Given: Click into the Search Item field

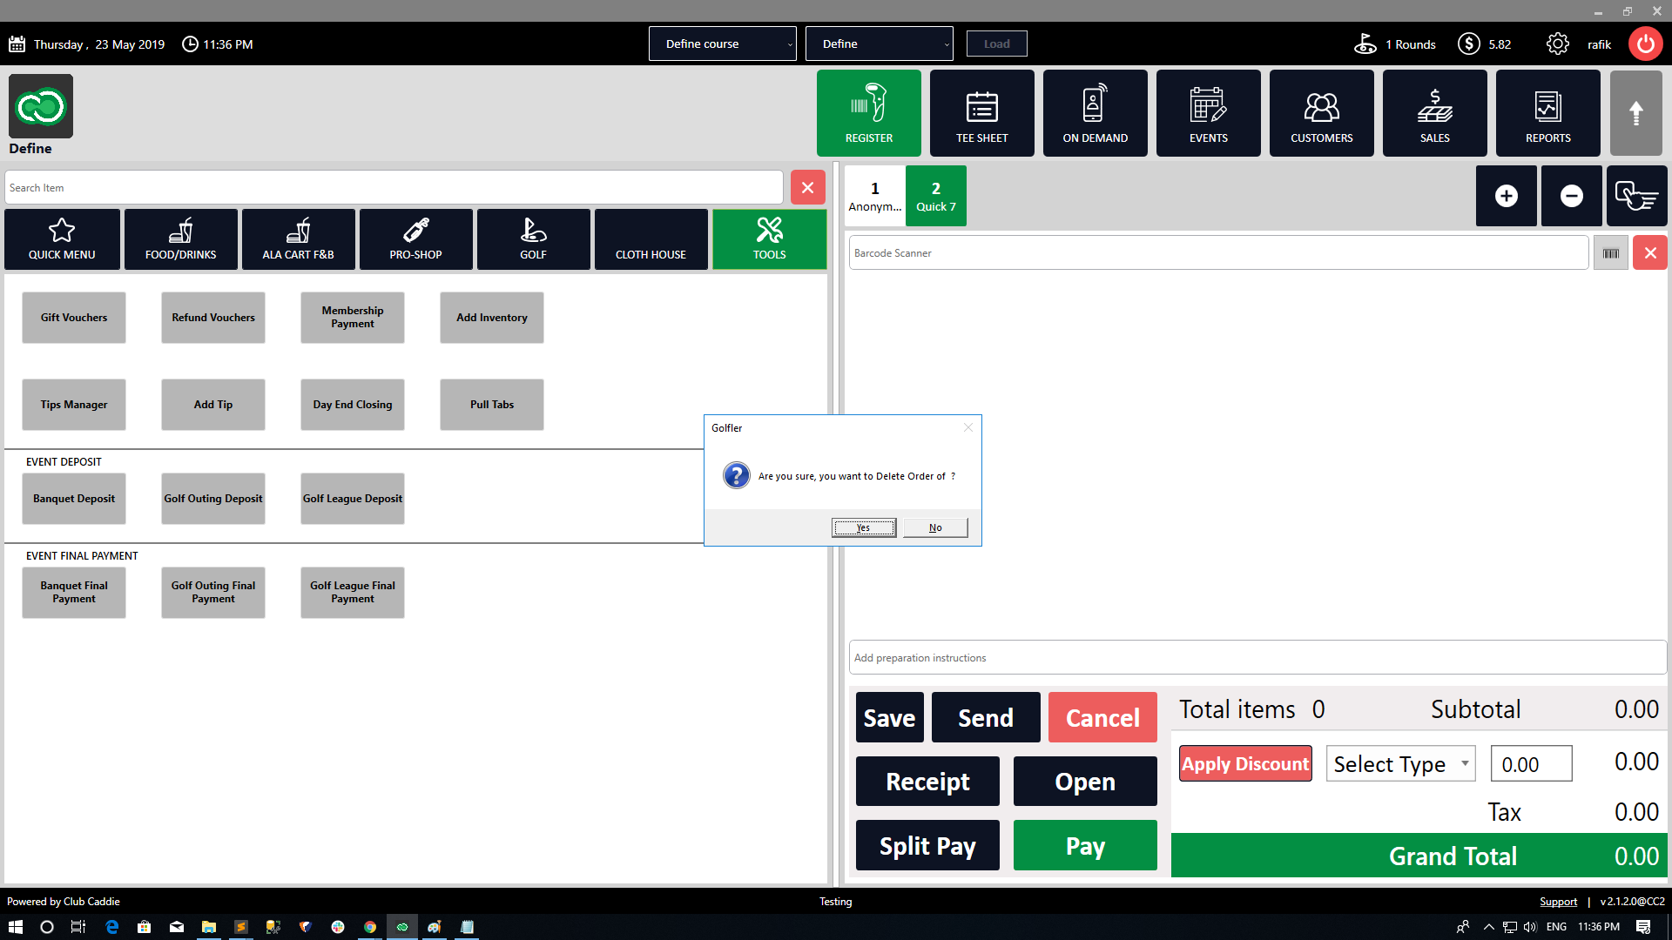Looking at the screenshot, I should coord(394,188).
